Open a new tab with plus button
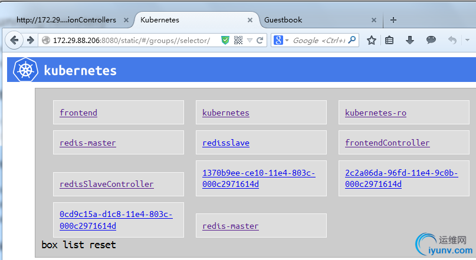The width and height of the screenshot is (476, 260). pyautogui.click(x=393, y=20)
